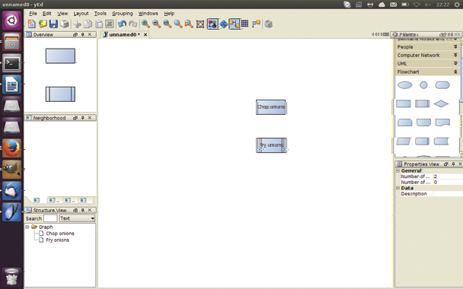Open the View menu
Image resolution: width=463 pixels, height=289 pixels.
pyautogui.click(x=62, y=14)
